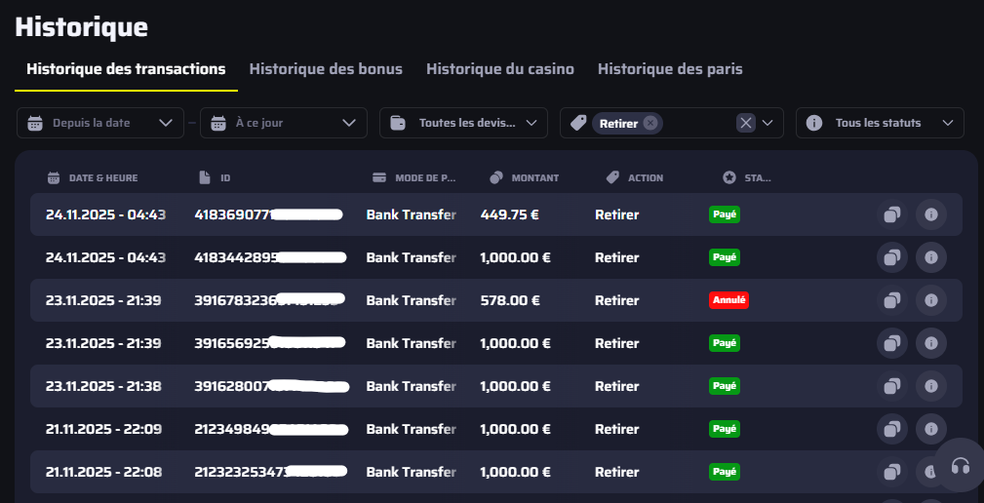
Task: Copy the cancelled 578.00 € transaction
Action: [x=891, y=300]
